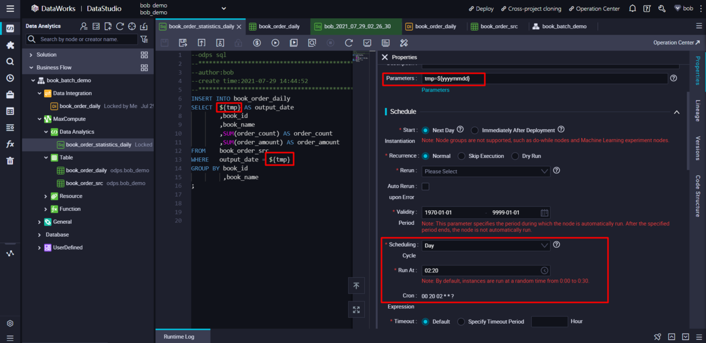Expand the Resource folder

[46, 196]
